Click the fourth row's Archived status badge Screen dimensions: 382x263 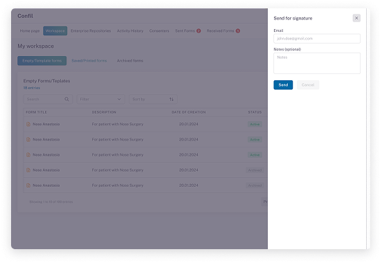(255, 170)
